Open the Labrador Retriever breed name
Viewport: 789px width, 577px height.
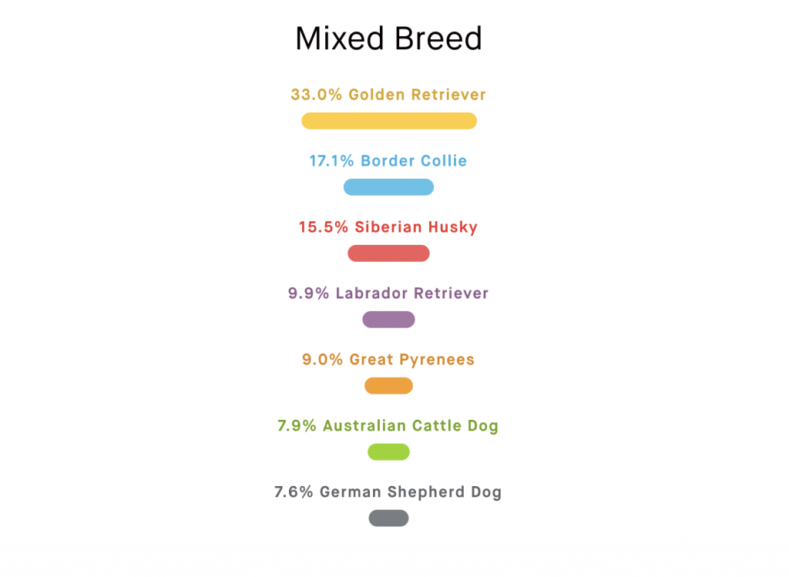coord(412,294)
